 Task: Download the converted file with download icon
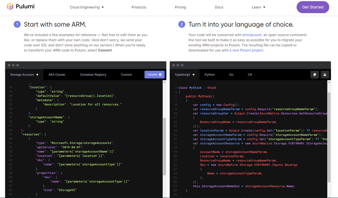coord(325,75)
